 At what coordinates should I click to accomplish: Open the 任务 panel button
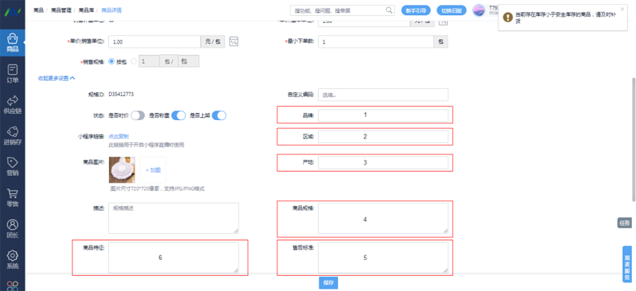(x=625, y=223)
